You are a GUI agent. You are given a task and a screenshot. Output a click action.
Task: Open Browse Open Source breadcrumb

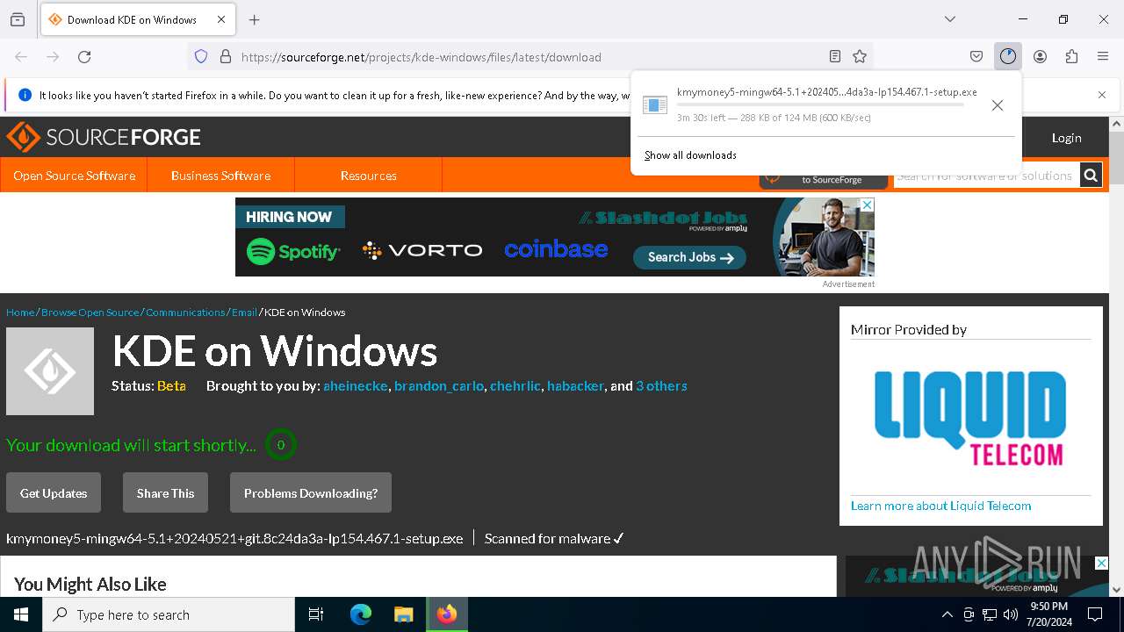click(90, 312)
